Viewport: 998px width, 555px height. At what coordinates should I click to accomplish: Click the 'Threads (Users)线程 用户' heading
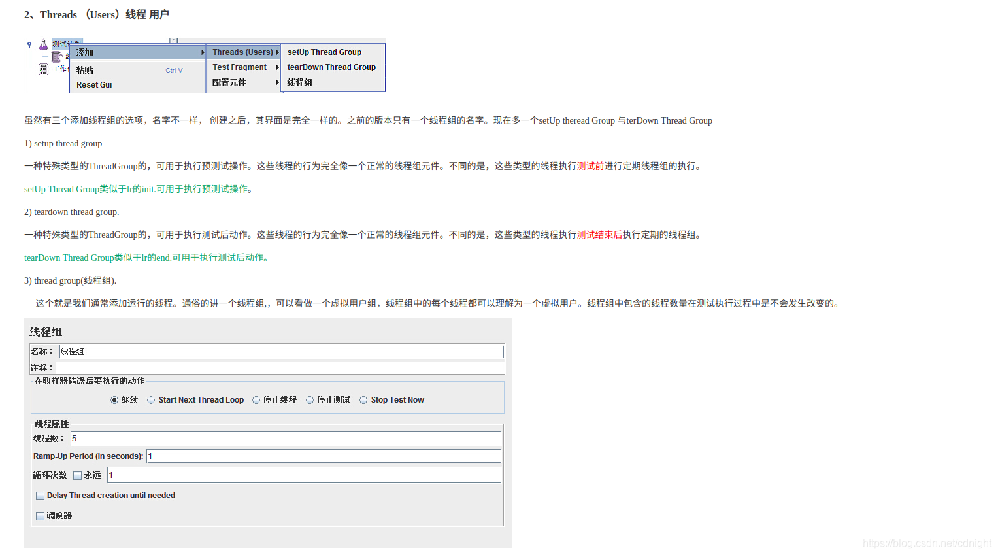(97, 14)
